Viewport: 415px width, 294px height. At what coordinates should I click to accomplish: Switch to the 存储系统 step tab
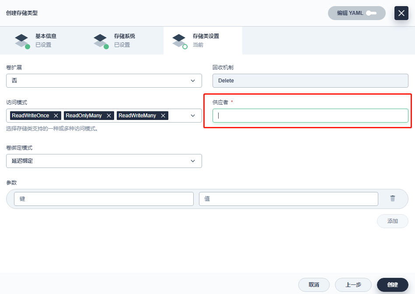coord(124,41)
